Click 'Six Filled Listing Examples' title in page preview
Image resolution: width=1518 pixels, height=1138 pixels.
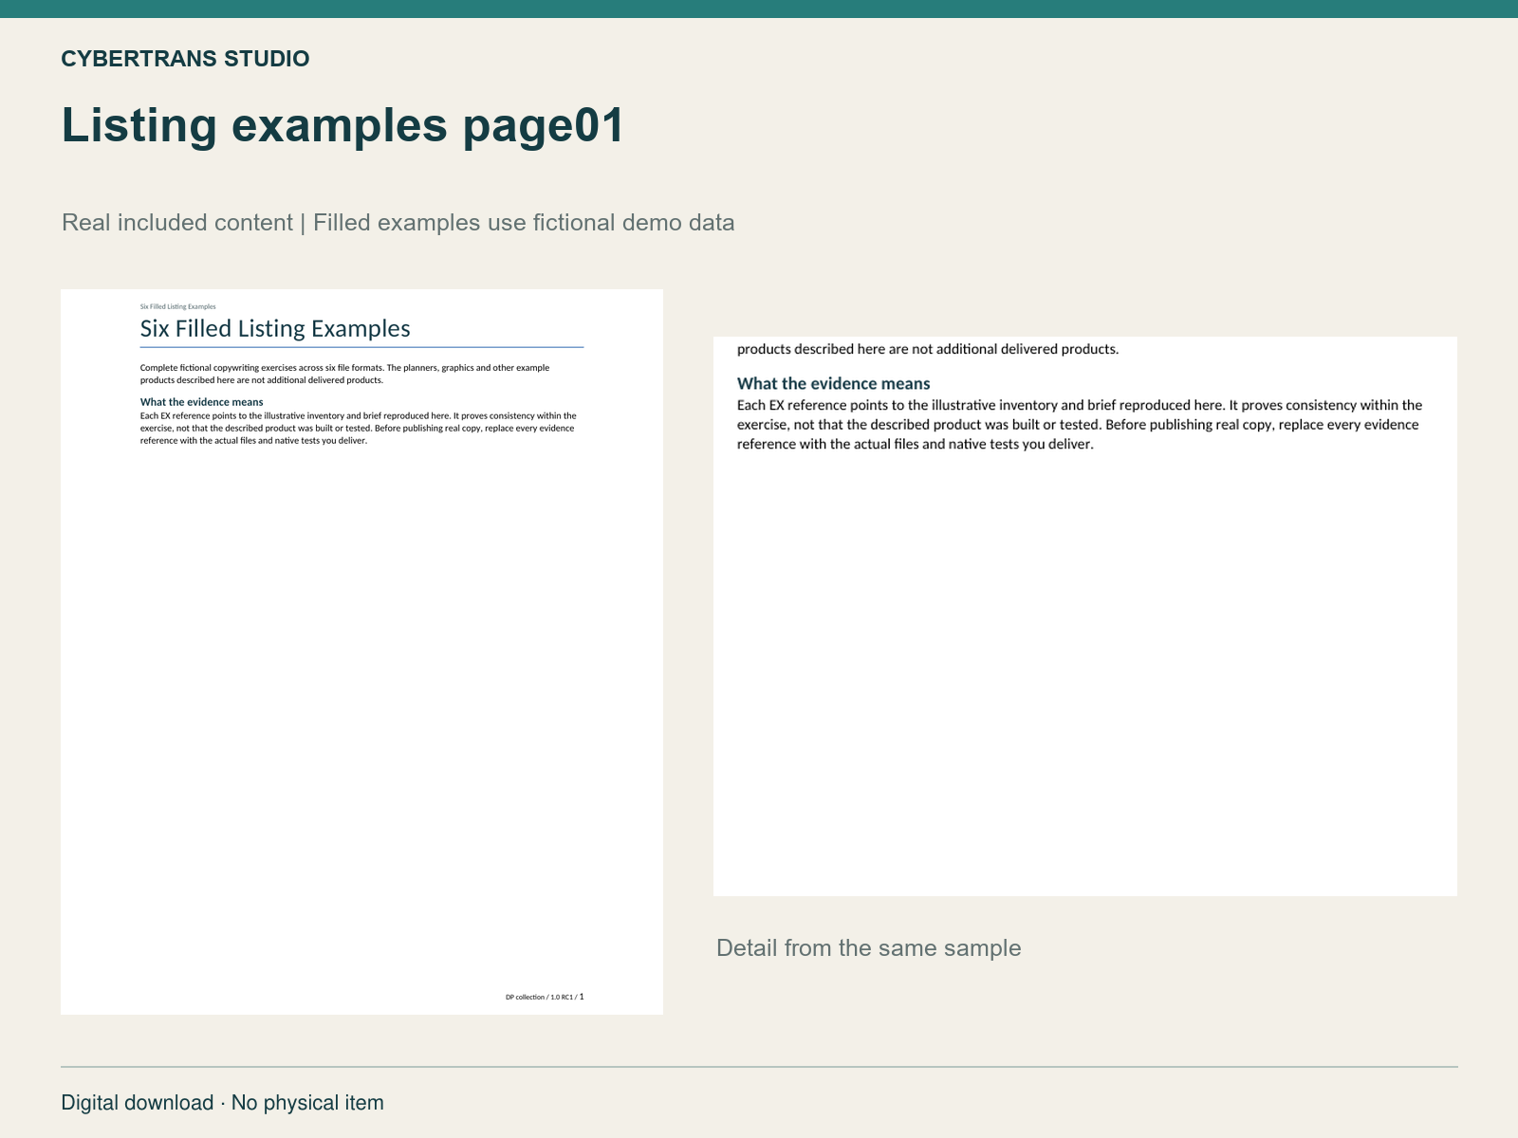pyautogui.click(x=275, y=329)
